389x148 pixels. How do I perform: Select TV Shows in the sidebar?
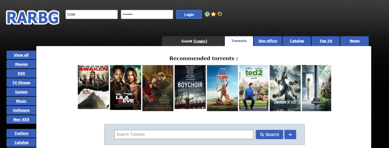21,83
